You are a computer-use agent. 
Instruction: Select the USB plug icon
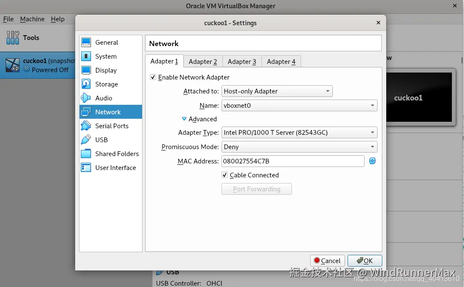pyautogui.click(x=86, y=140)
